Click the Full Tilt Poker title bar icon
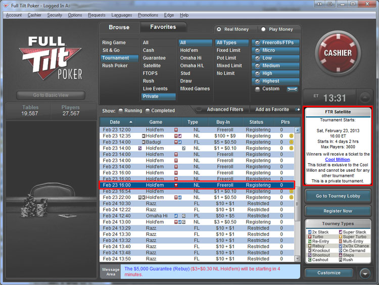Image resolution: width=379 pixels, height=285 pixels. [x=6, y=6]
